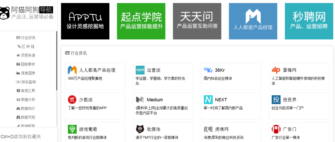Click the 游戏葡萄 green grape icon
The width and height of the screenshot is (335, 142).
point(72,129)
